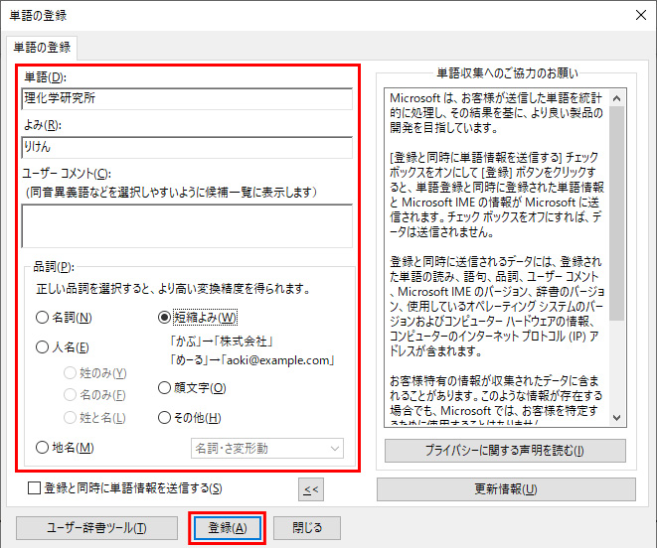Open ユーザー辞書ツール
Screen dimensions: 657x548
96,527
